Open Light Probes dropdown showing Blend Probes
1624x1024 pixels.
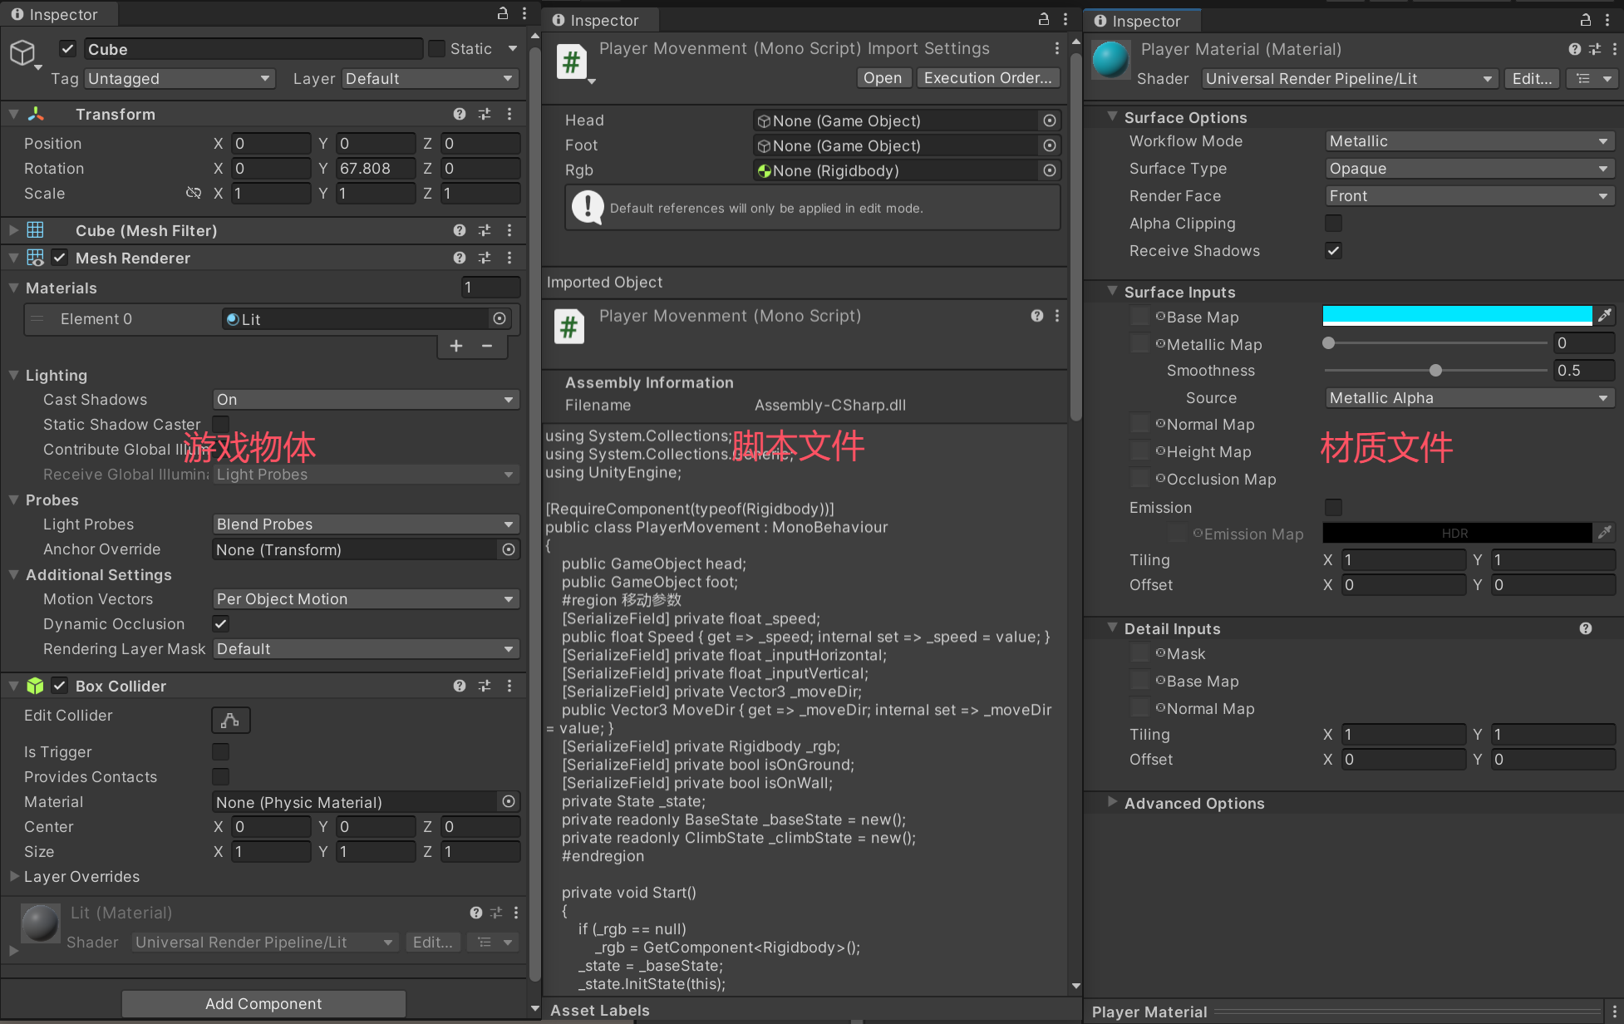tap(366, 524)
